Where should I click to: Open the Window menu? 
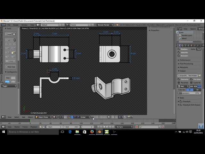tap(24, 25)
